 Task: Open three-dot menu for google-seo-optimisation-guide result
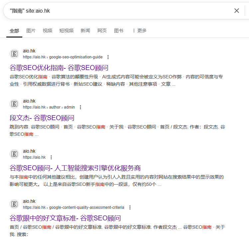(108, 57)
